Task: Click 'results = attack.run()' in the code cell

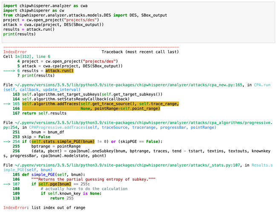Action: click(x=29, y=29)
